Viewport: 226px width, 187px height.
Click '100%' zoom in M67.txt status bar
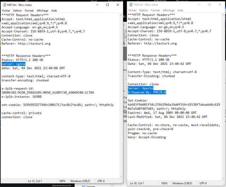point(62,181)
